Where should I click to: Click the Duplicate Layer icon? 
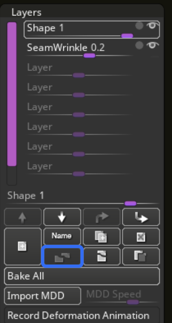click(101, 237)
